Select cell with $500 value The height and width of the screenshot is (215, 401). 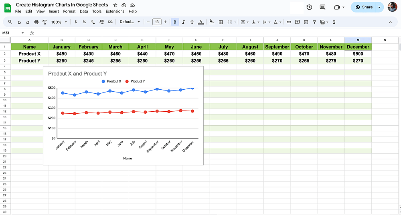pos(358,54)
